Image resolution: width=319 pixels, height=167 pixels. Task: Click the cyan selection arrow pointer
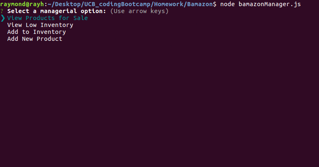2,18
